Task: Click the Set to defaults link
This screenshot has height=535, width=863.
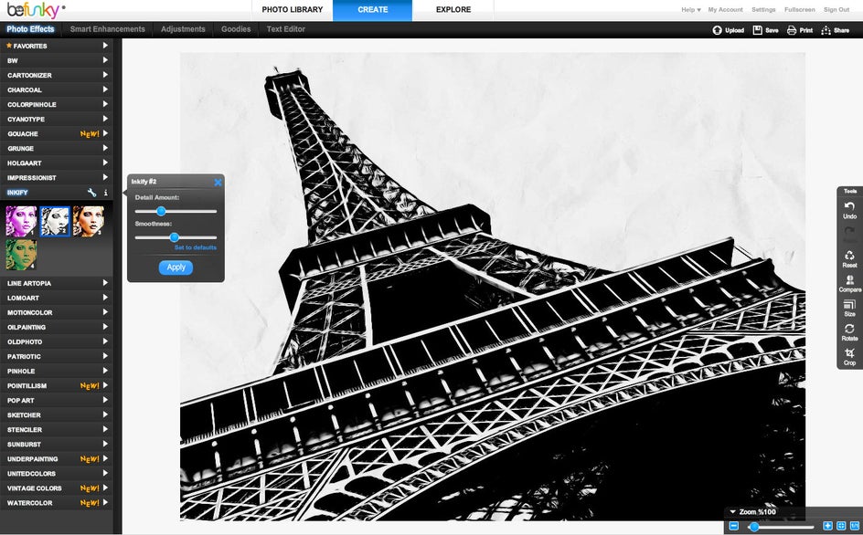Action: click(x=196, y=247)
